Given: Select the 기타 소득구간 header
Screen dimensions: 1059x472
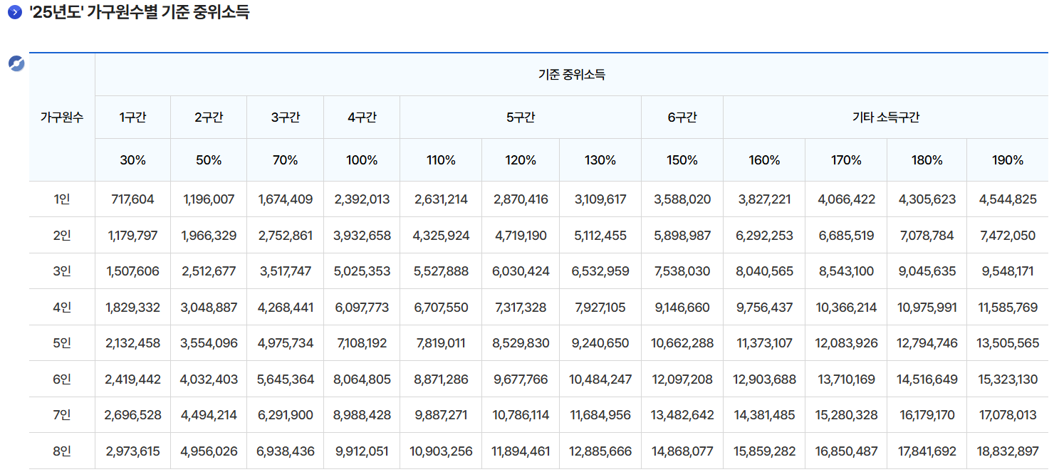Looking at the screenshot, I should tap(886, 117).
